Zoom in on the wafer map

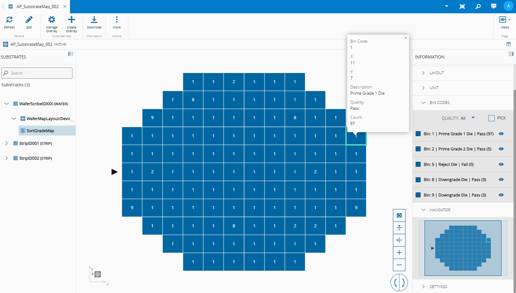click(399, 252)
